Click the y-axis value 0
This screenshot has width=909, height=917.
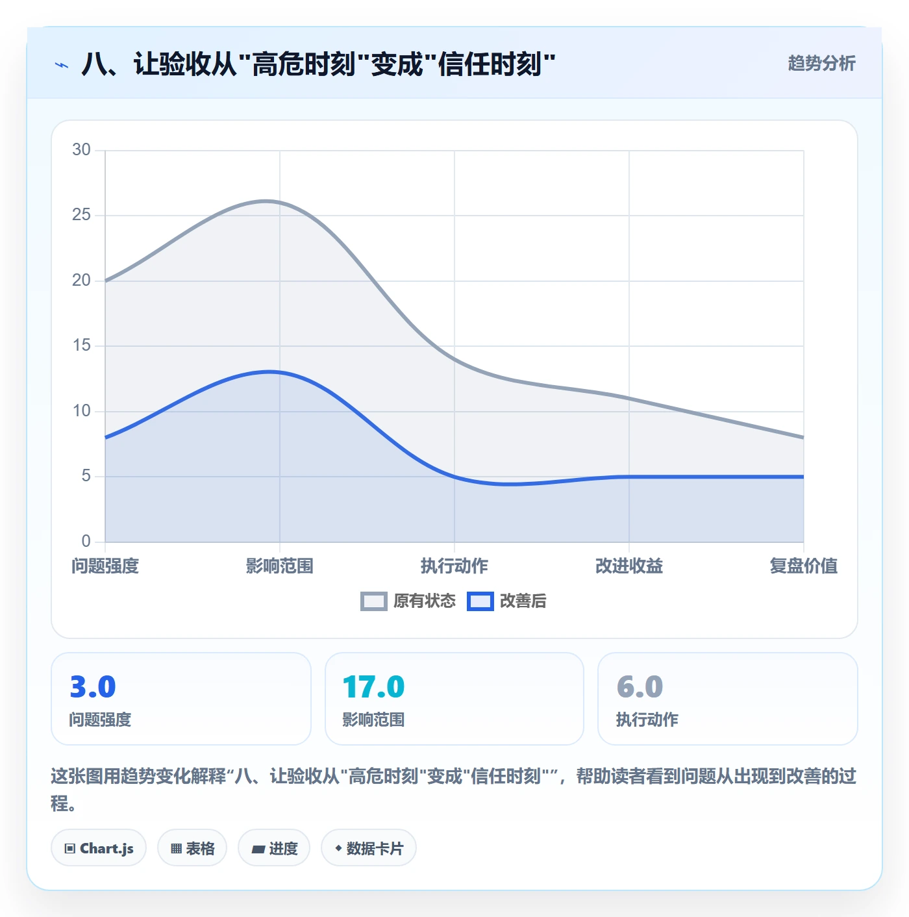tap(86, 541)
